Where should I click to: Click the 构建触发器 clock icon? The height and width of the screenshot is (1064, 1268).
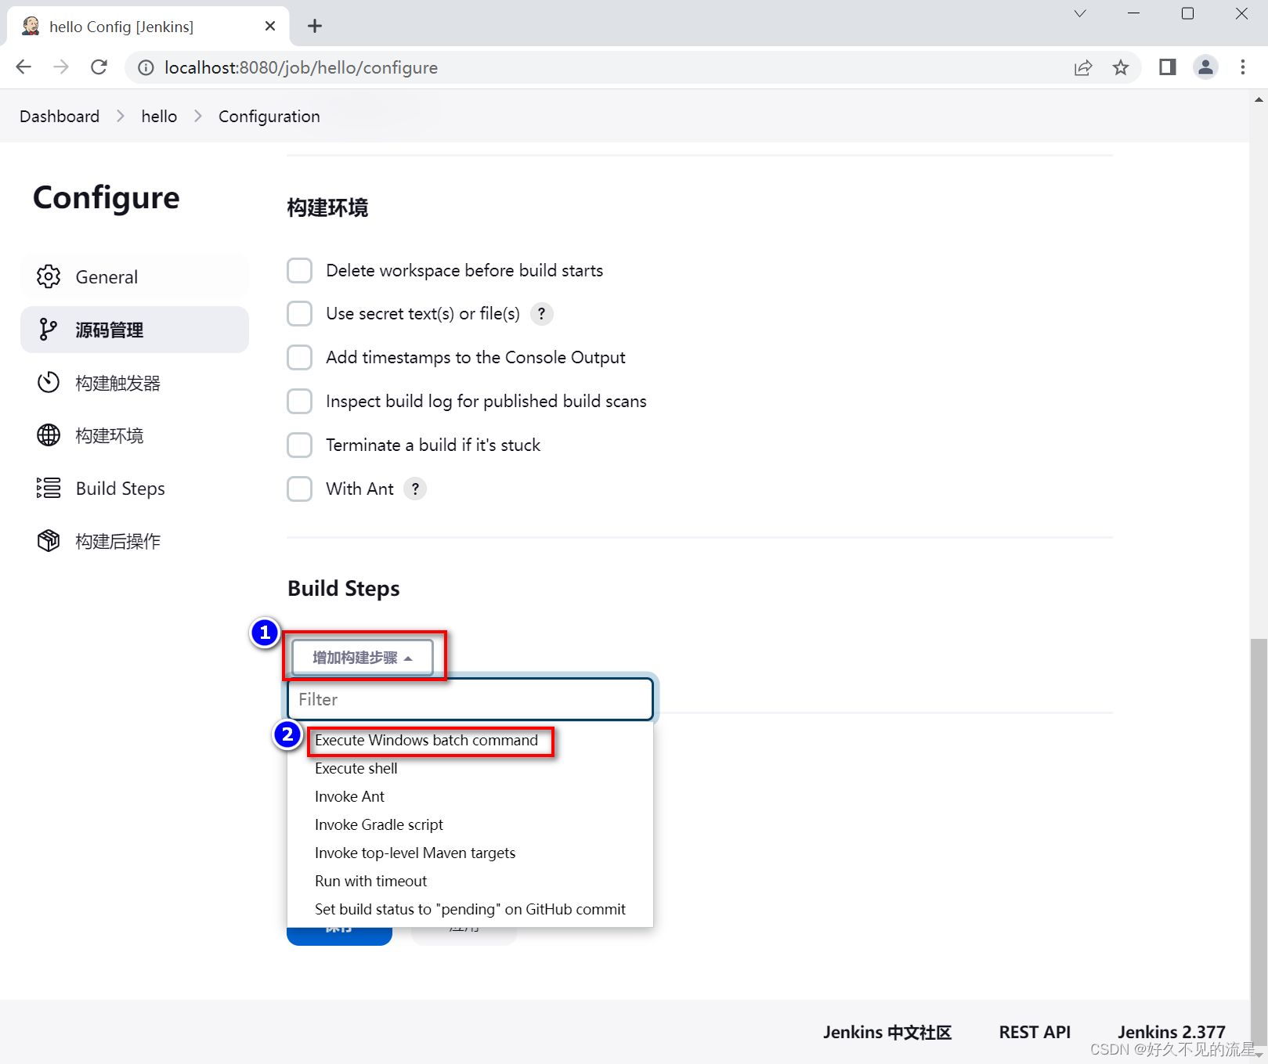click(x=49, y=382)
